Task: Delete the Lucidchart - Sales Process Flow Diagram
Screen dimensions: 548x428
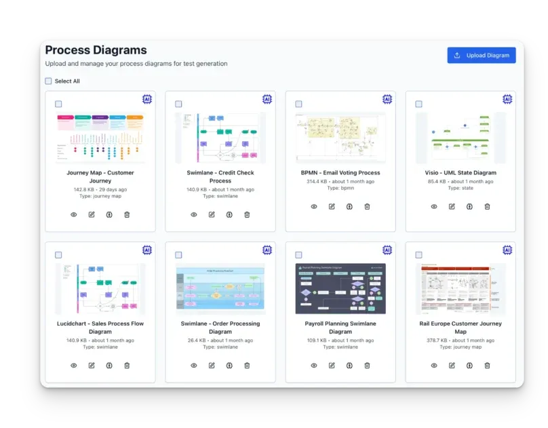Action: click(x=128, y=366)
